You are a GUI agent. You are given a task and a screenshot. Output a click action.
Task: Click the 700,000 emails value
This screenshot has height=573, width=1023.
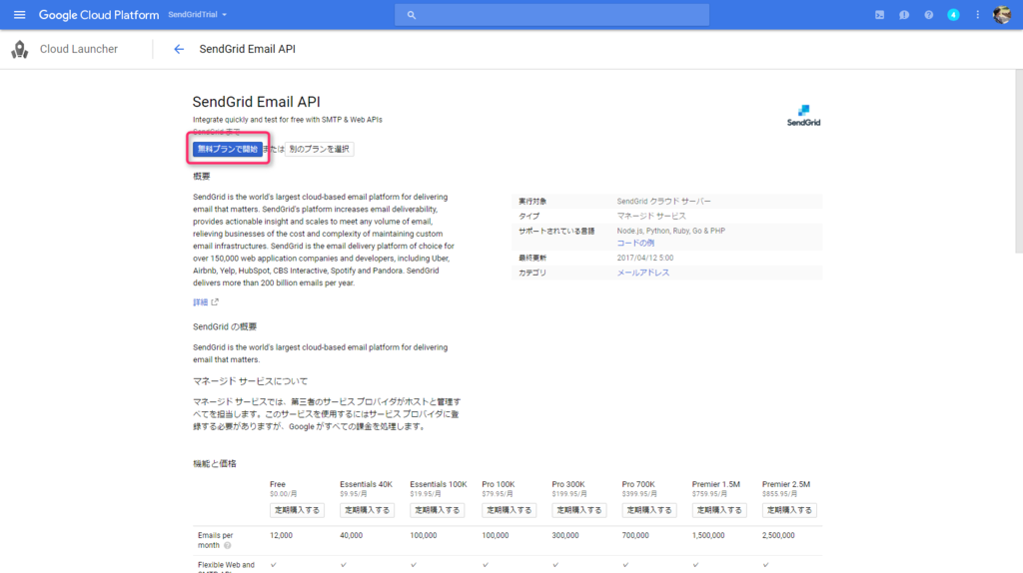pos(635,535)
